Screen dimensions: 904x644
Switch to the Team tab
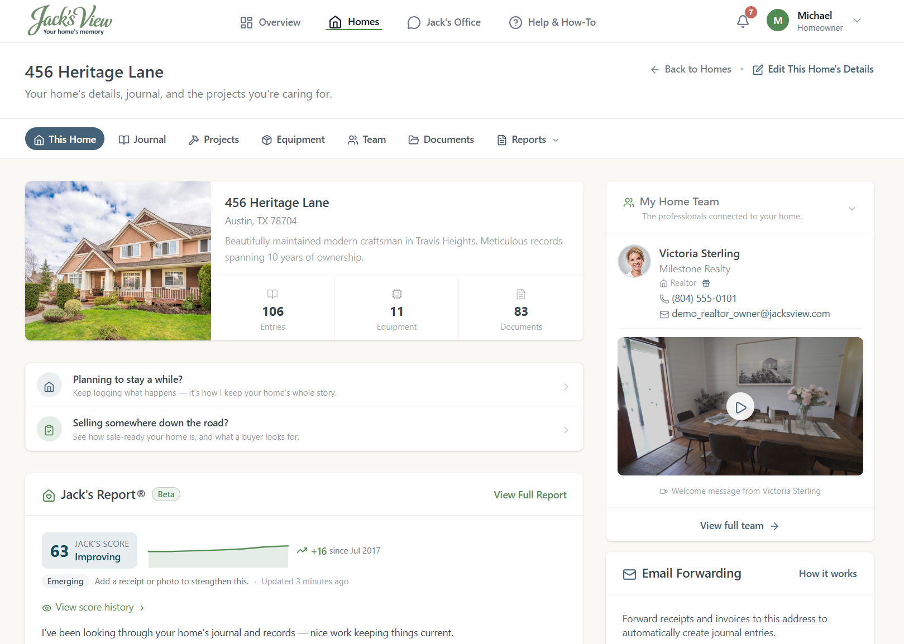(367, 140)
